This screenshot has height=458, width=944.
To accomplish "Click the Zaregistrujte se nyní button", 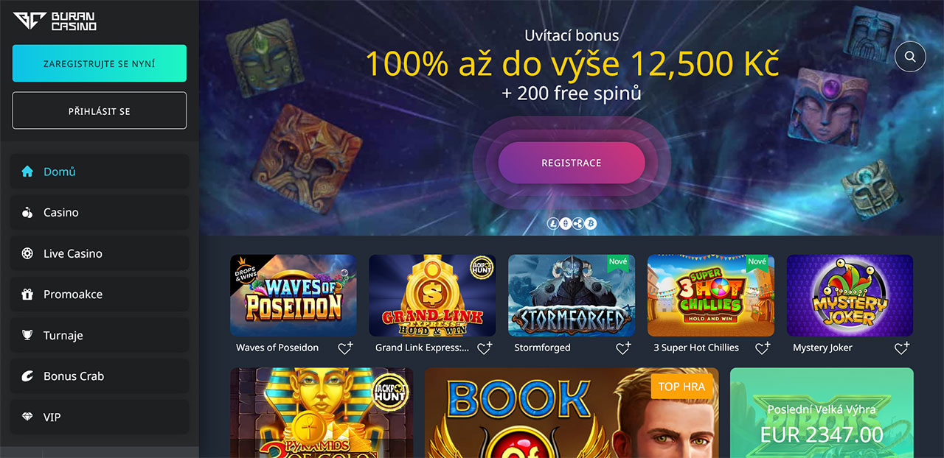I will pyautogui.click(x=100, y=63).
